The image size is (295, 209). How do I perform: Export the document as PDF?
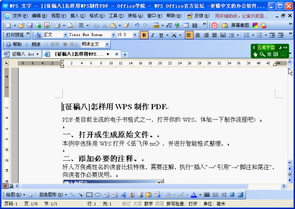click(x=47, y=25)
